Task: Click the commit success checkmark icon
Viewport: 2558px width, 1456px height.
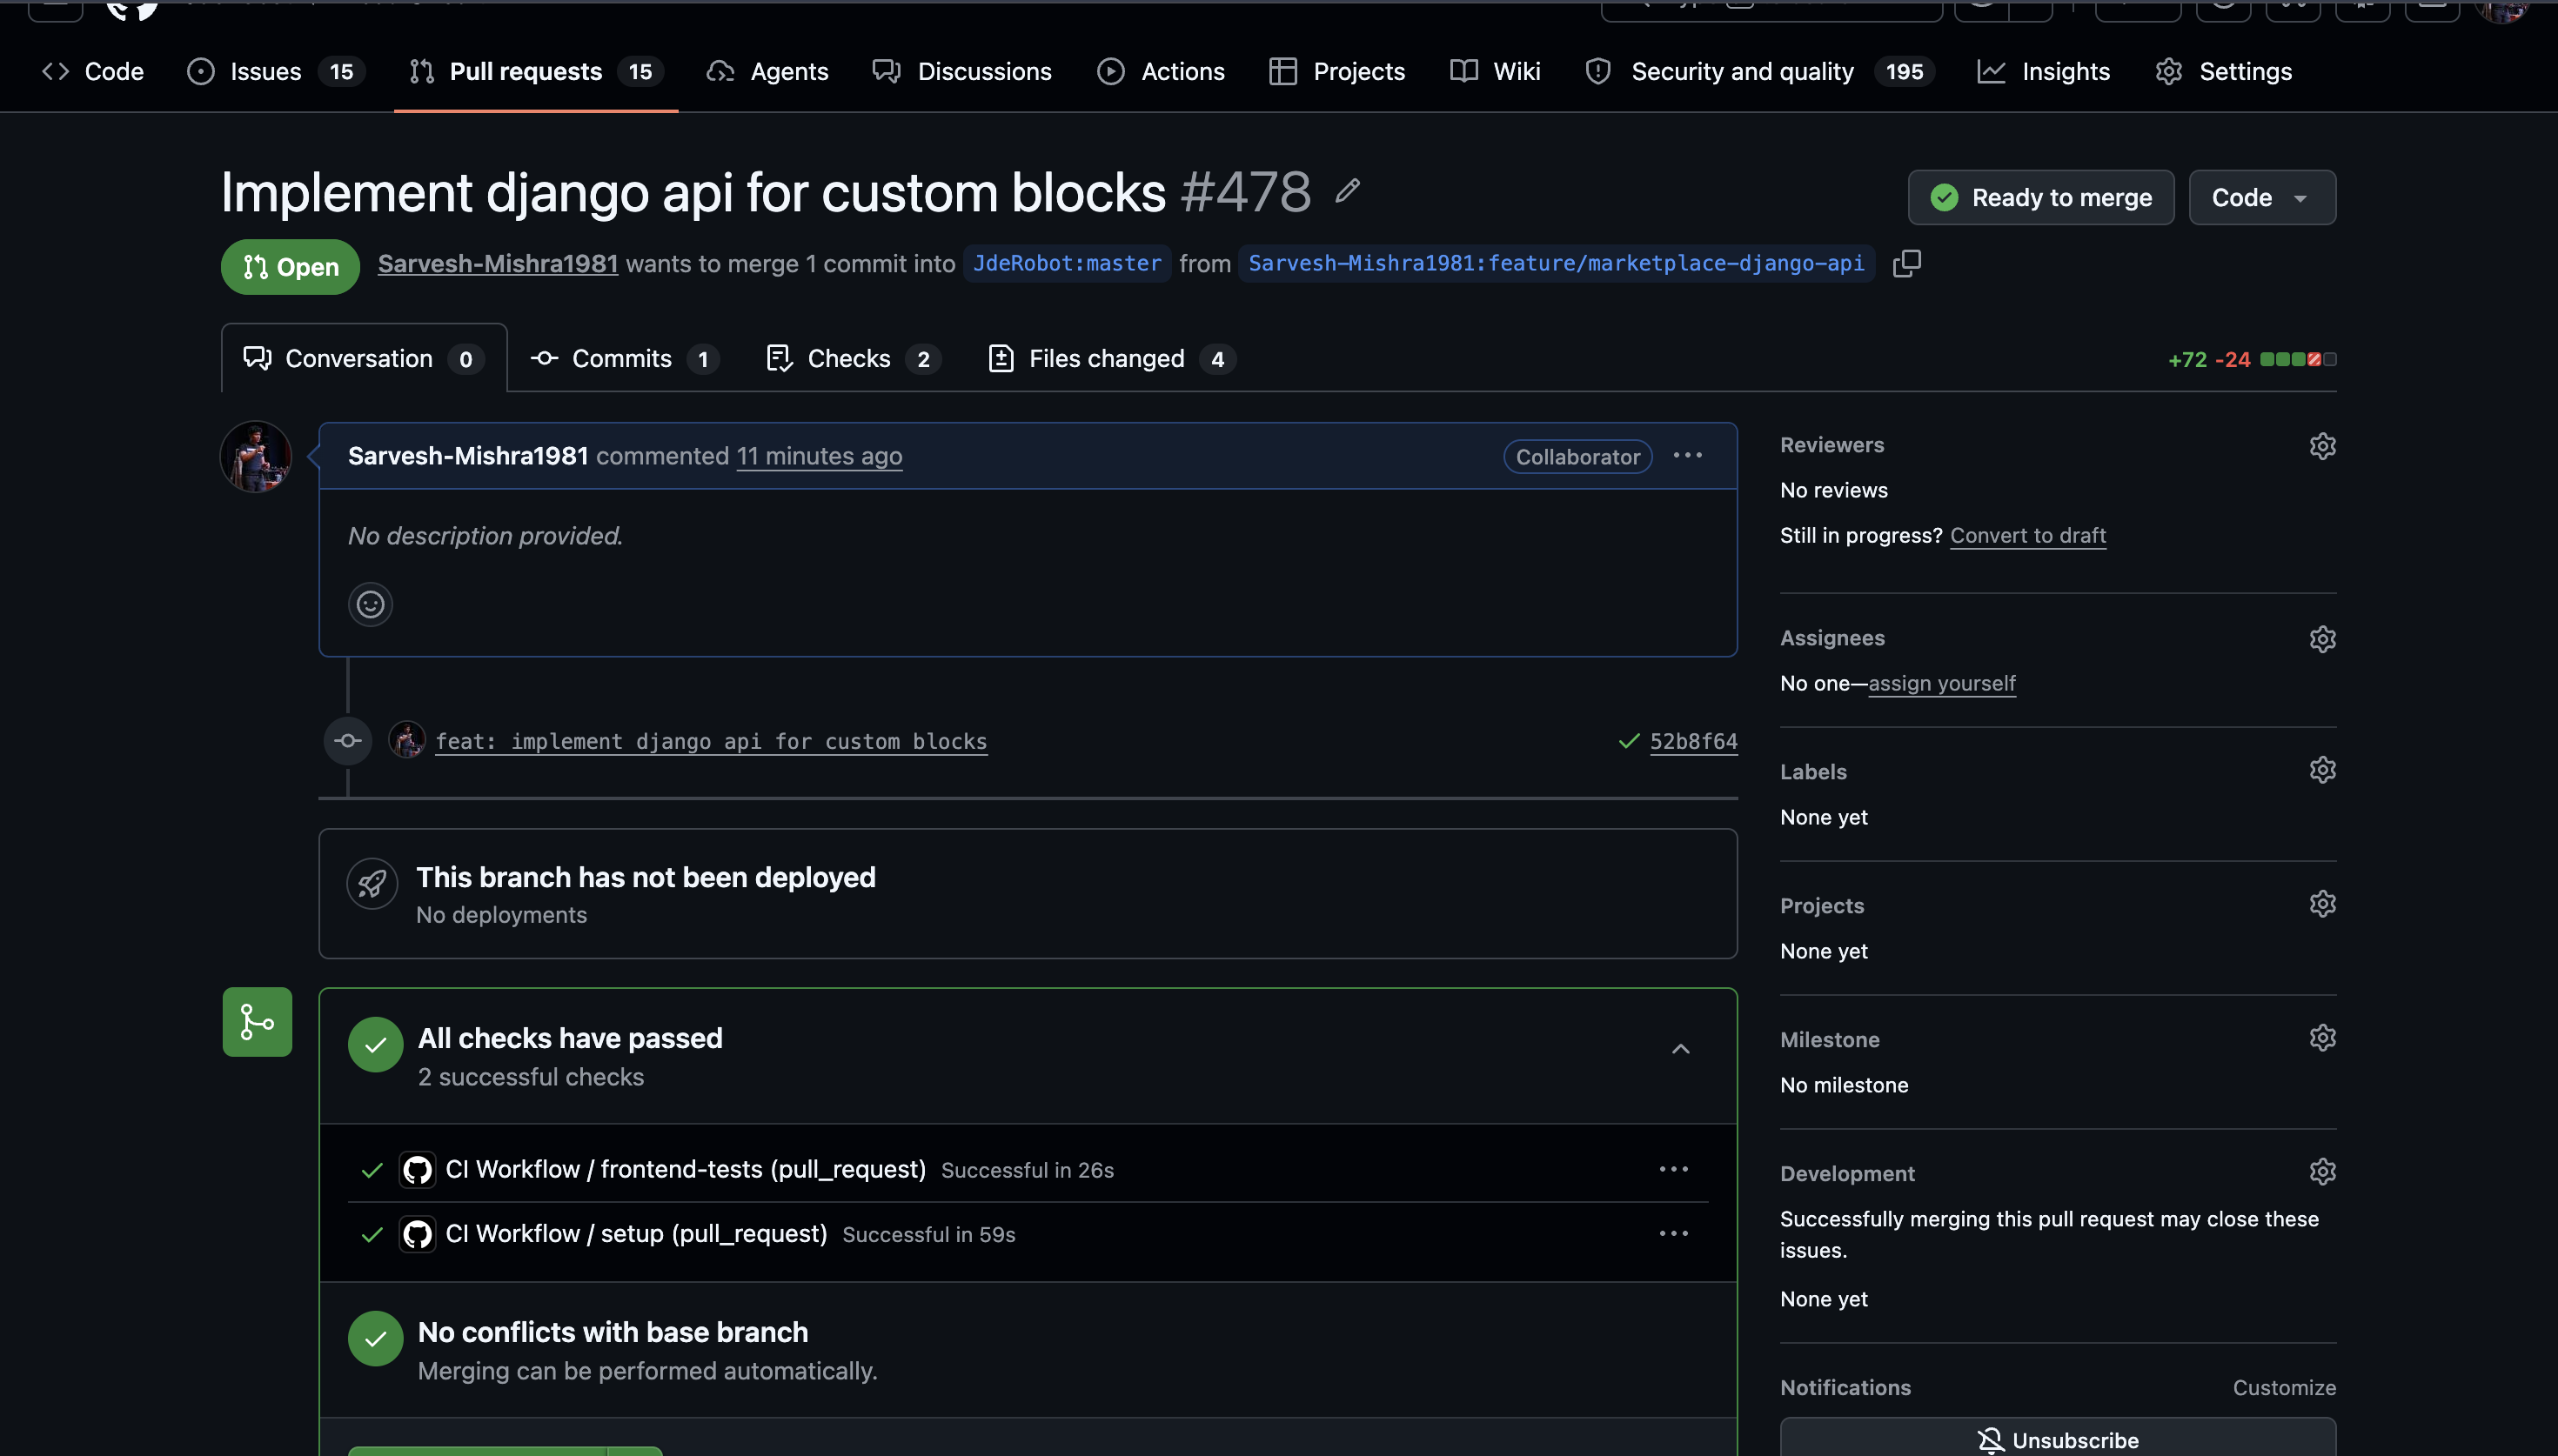Action: pyautogui.click(x=1628, y=741)
